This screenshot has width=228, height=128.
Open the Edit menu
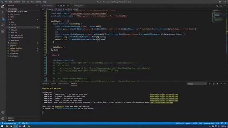[x=11, y=2]
